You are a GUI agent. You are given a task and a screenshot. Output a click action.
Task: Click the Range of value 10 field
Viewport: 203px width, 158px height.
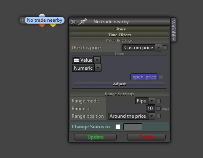pyautogui.click(x=150, y=109)
